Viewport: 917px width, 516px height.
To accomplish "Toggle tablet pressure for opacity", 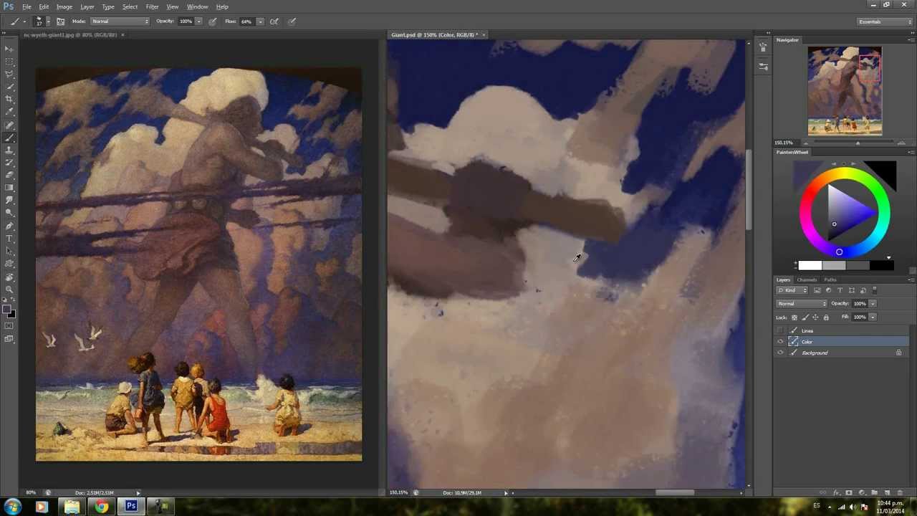I will click(x=213, y=21).
